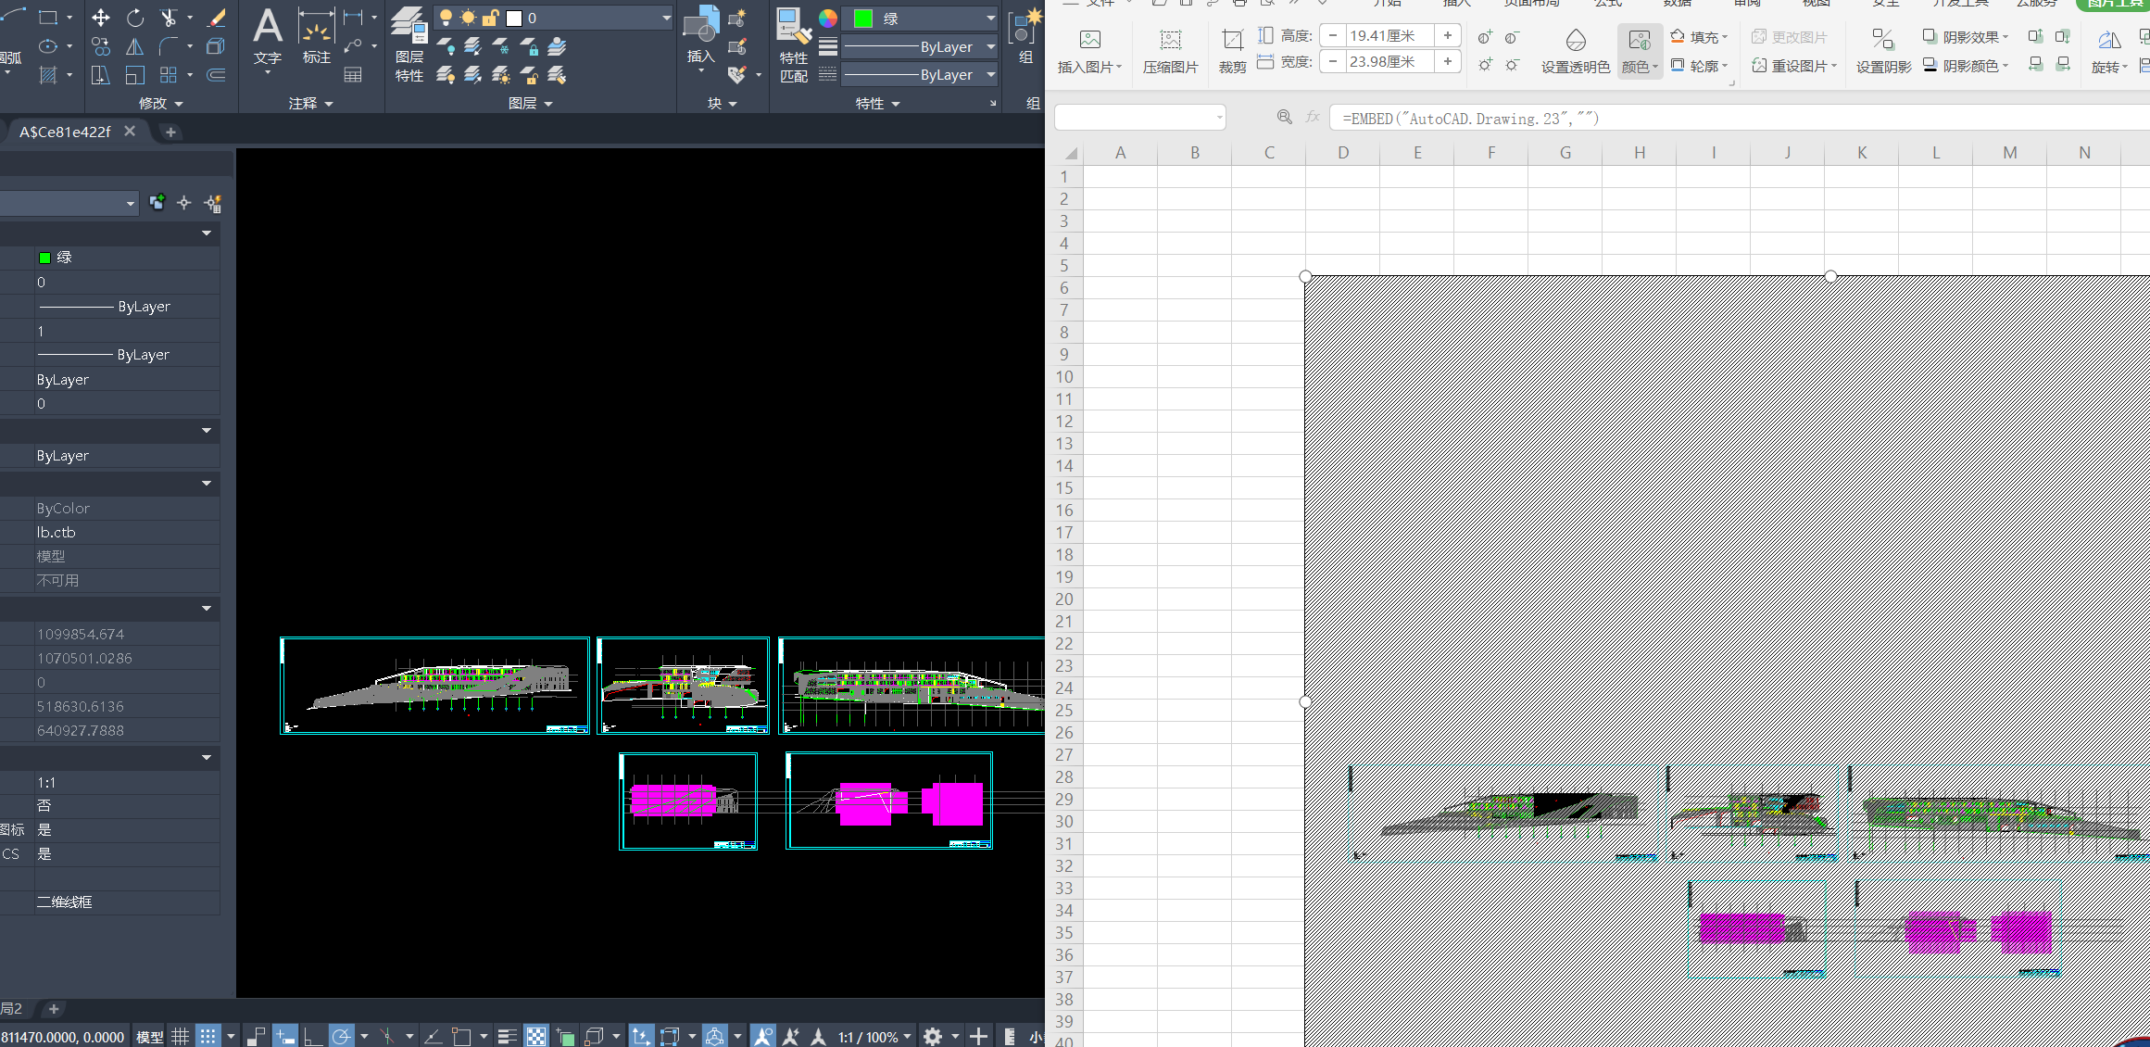This screenshot has width=2150, height=1047.
Task: Toggle drawing grid display in status bar
Action: pyautogui.click(x=181, y=1036)
